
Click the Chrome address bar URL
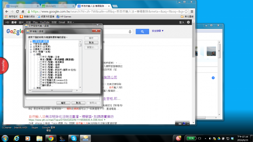[107, 11]
